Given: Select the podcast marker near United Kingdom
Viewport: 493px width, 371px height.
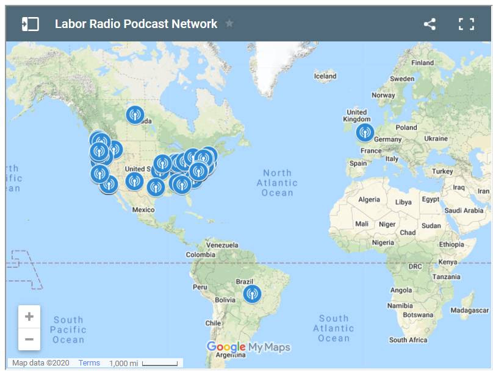Looking at the screenshot, I should click(x=365, y=132).
